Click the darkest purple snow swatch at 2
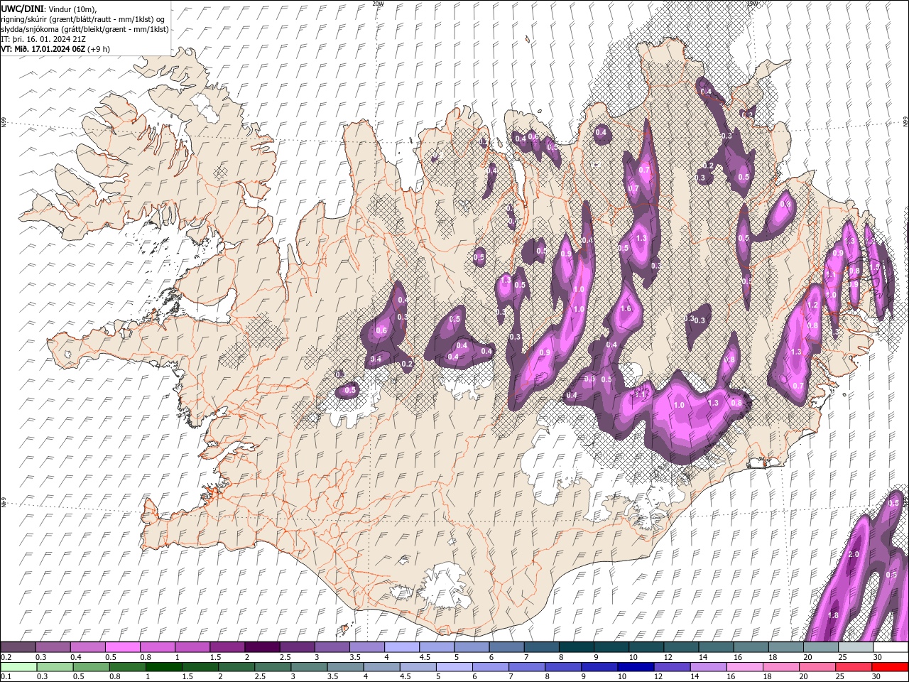The height and width of the screenshot is (682, 909). tap(262, 647)
